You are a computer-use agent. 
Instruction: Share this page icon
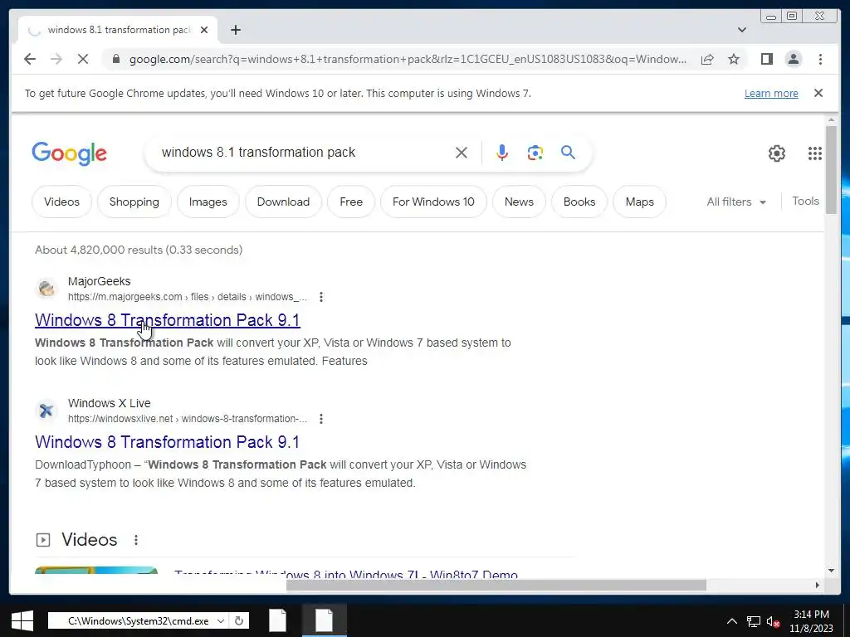coord(707,59)
